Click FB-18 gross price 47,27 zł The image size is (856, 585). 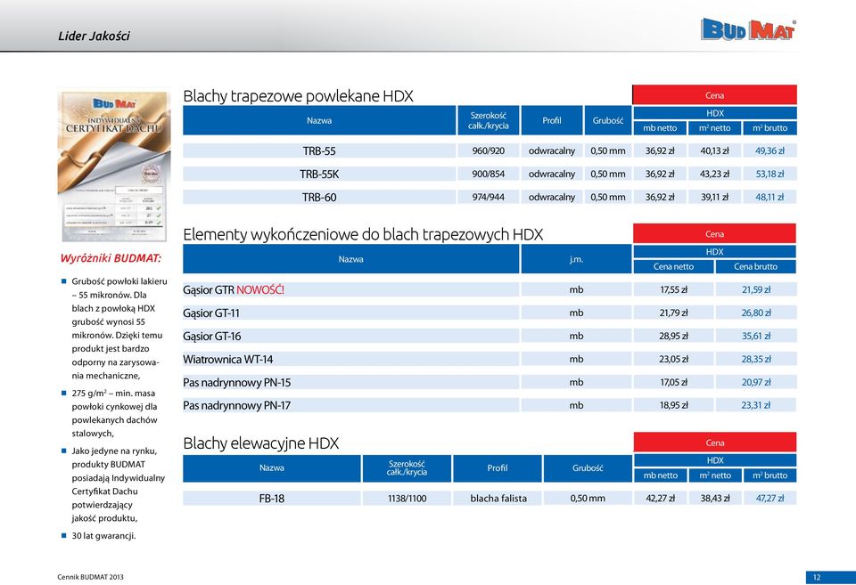coord(770,499)
